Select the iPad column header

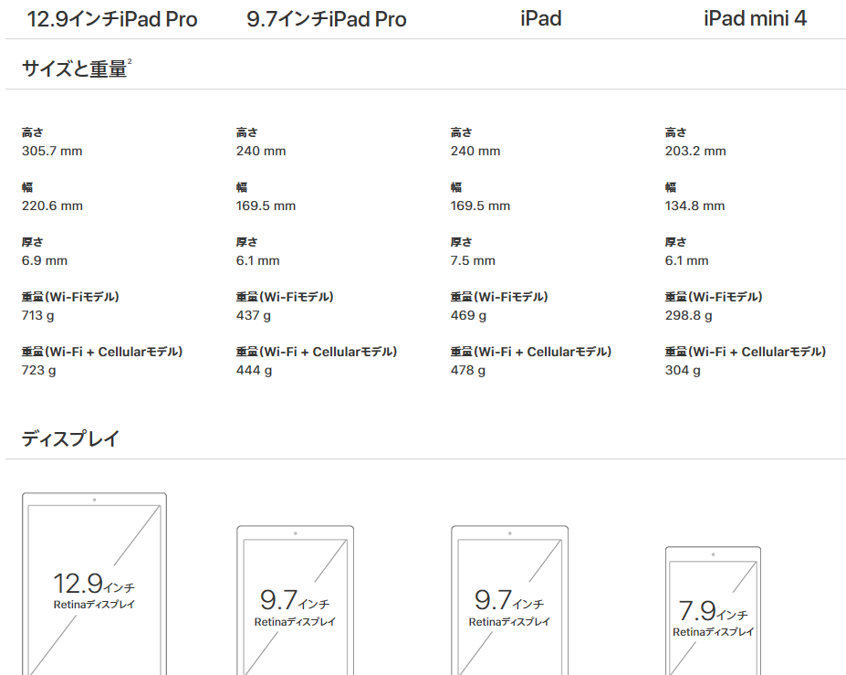click(540, 19)
